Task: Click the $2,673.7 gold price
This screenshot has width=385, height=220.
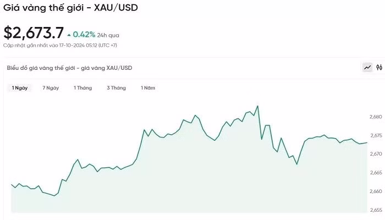Action: (x=34, y=32)
